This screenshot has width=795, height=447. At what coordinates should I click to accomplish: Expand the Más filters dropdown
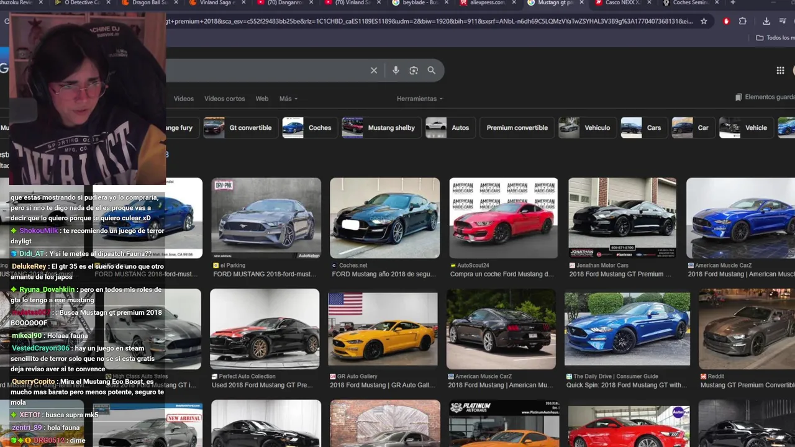(x=288, y=99)
